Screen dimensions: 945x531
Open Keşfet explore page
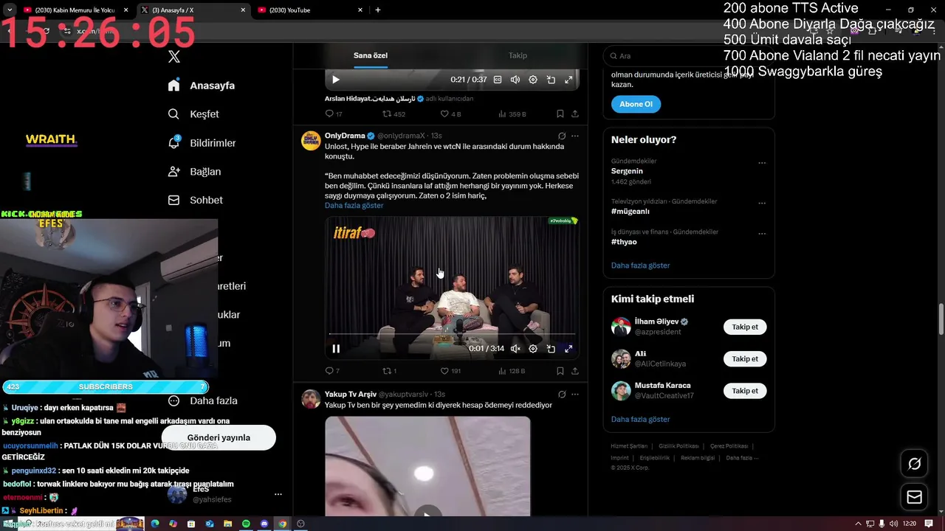pos(193,114)
